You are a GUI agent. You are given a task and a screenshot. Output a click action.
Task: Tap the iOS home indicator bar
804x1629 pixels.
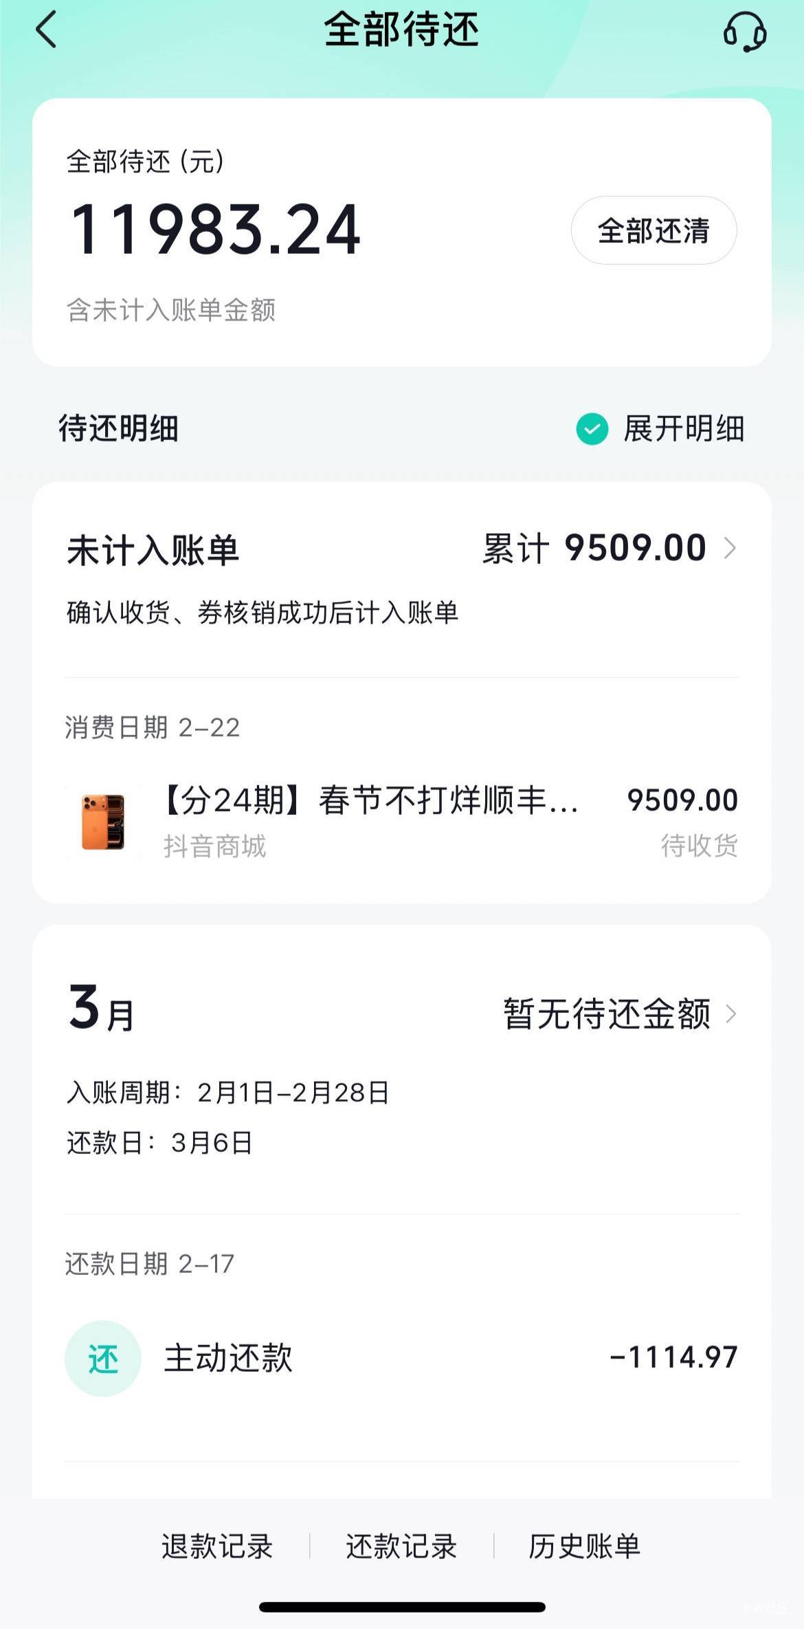[x=402, y=1607]
